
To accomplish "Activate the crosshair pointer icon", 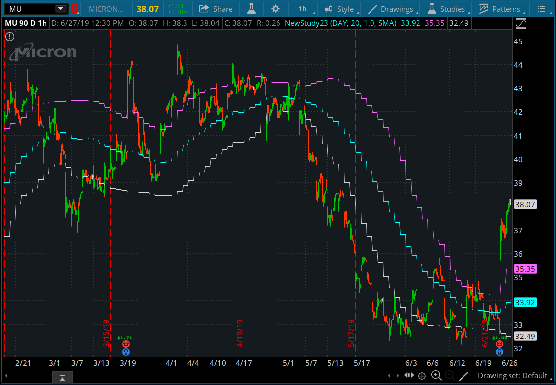I will [x=422, y=376].
